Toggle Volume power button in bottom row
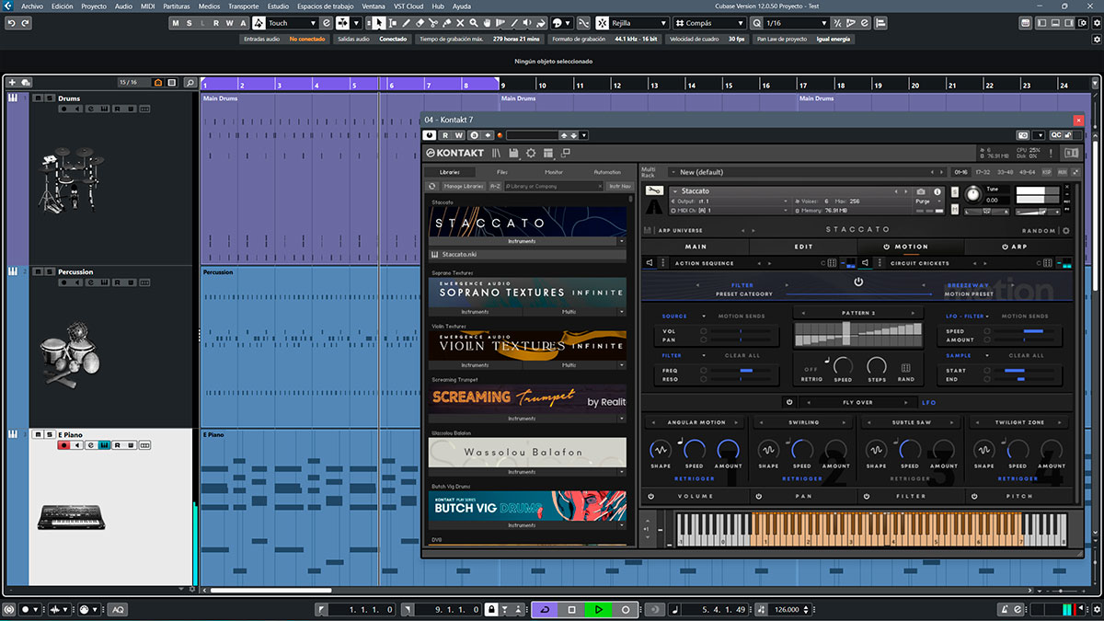The image size is (1104, 621). coord(650,496)
